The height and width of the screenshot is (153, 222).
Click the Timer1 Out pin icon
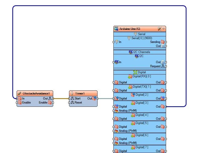click(x=94, y=98)
